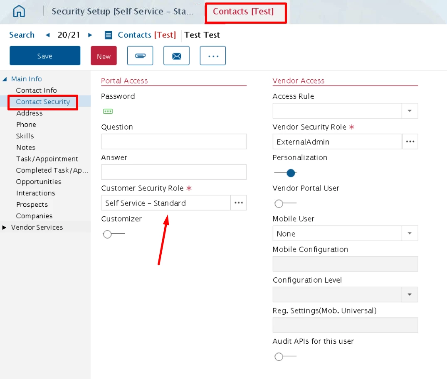Screen dimensions: 447x379
Task: Open the Mobile User dropdown
Action: point(410,234)
